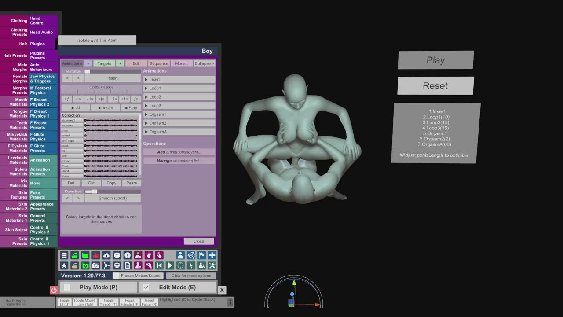Select the mouse pointer arrow icon
Viewport: 563px width, 317px height.
tap(190, 265)
